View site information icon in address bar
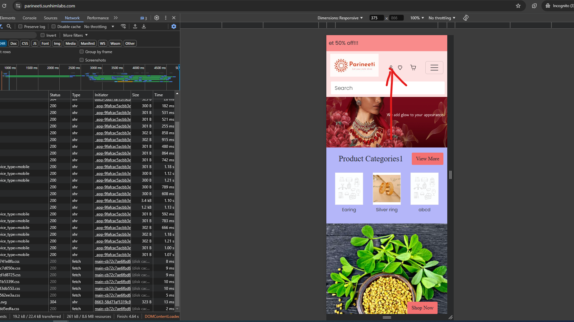Viewport: 574px width, 322px height. 18,6
